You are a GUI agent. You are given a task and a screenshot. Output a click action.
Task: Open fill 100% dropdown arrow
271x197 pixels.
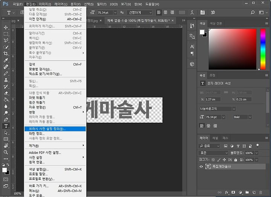[257, 160]
